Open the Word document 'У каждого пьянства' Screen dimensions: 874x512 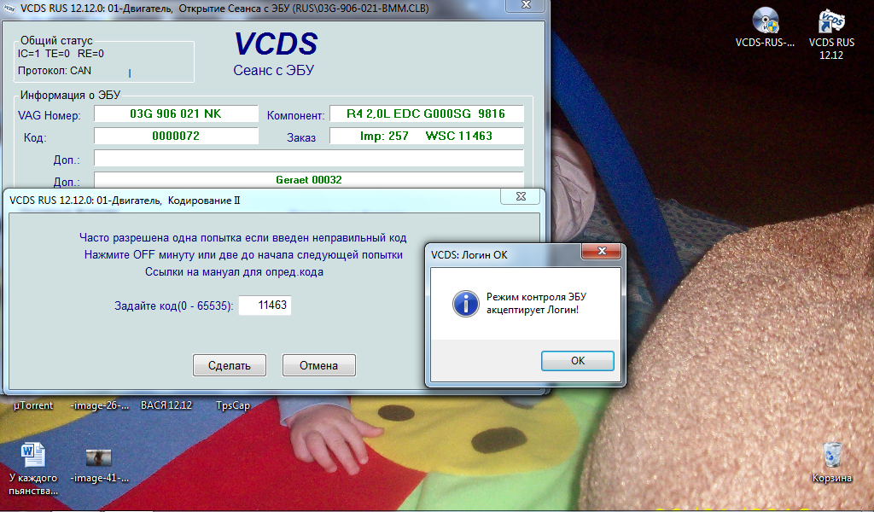coord(32,454)
